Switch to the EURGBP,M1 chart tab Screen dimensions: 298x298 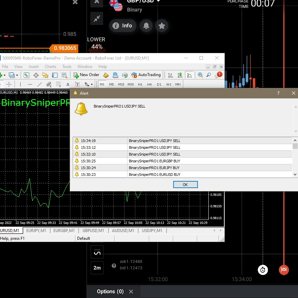(64, 231)
